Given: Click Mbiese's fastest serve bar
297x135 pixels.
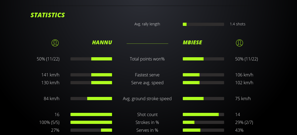Looking at the screenshot, I should coord(203,75).
